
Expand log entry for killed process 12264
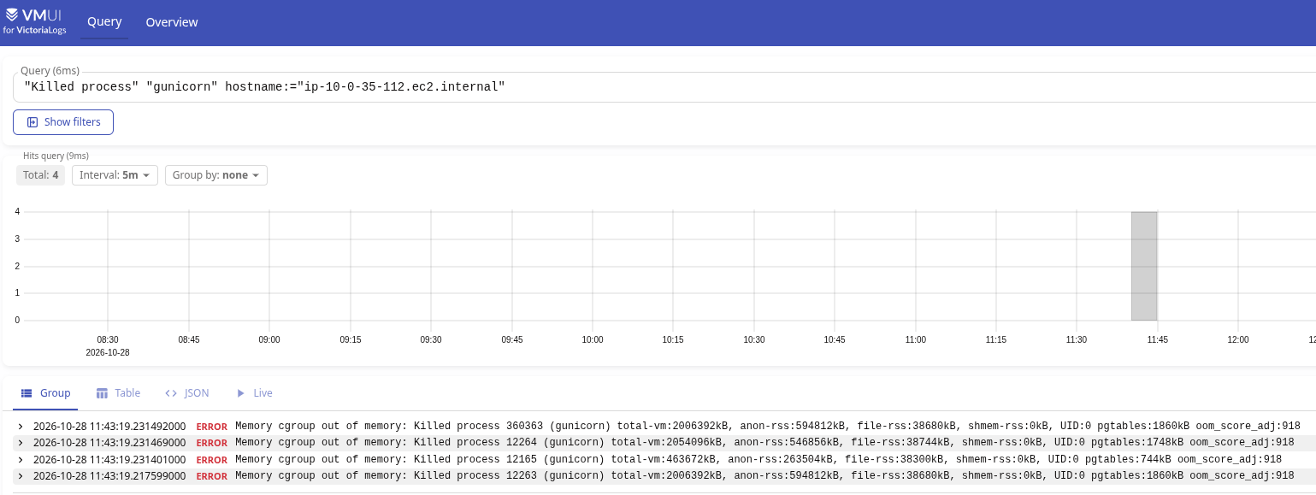click(21, 443)
